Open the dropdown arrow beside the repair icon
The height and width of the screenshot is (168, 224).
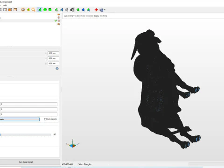click(105, 10)
